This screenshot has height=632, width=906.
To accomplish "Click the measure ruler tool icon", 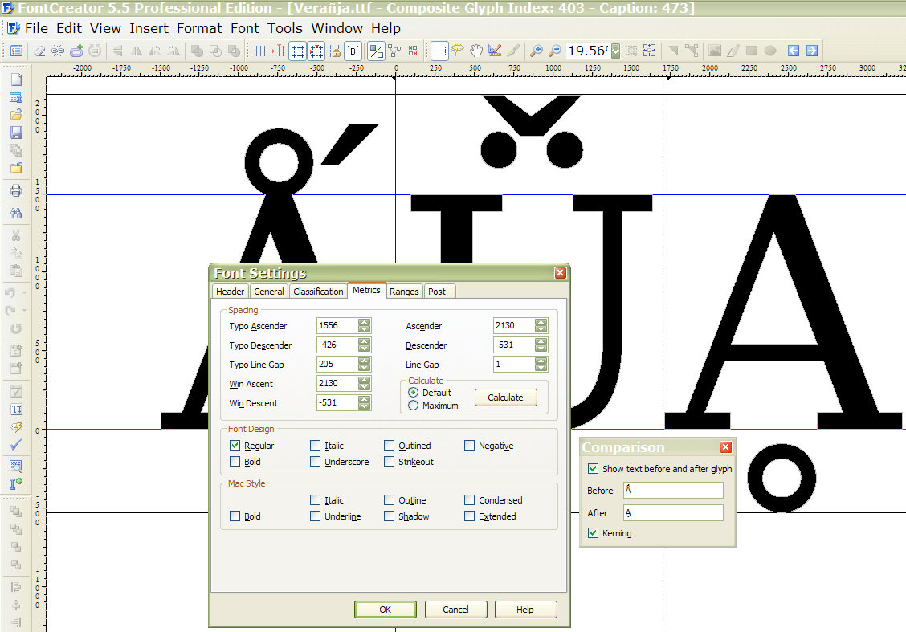I will point(495,51).
